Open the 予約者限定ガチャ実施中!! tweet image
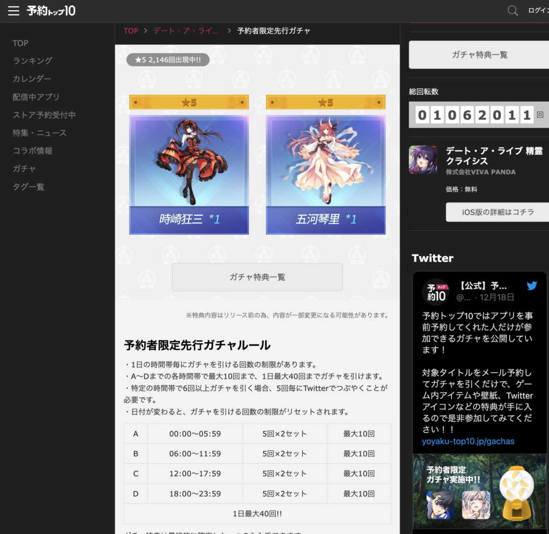Image resolution: width=549 pixels, height=534 pixels. coord(480,491)
